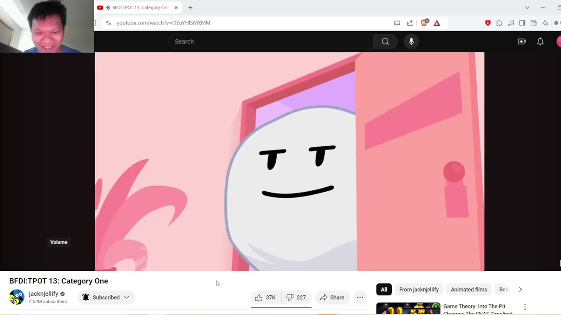Viewport: 561px width, 315px height.
Task: Click the video player to pause
Action: [290, 161]
